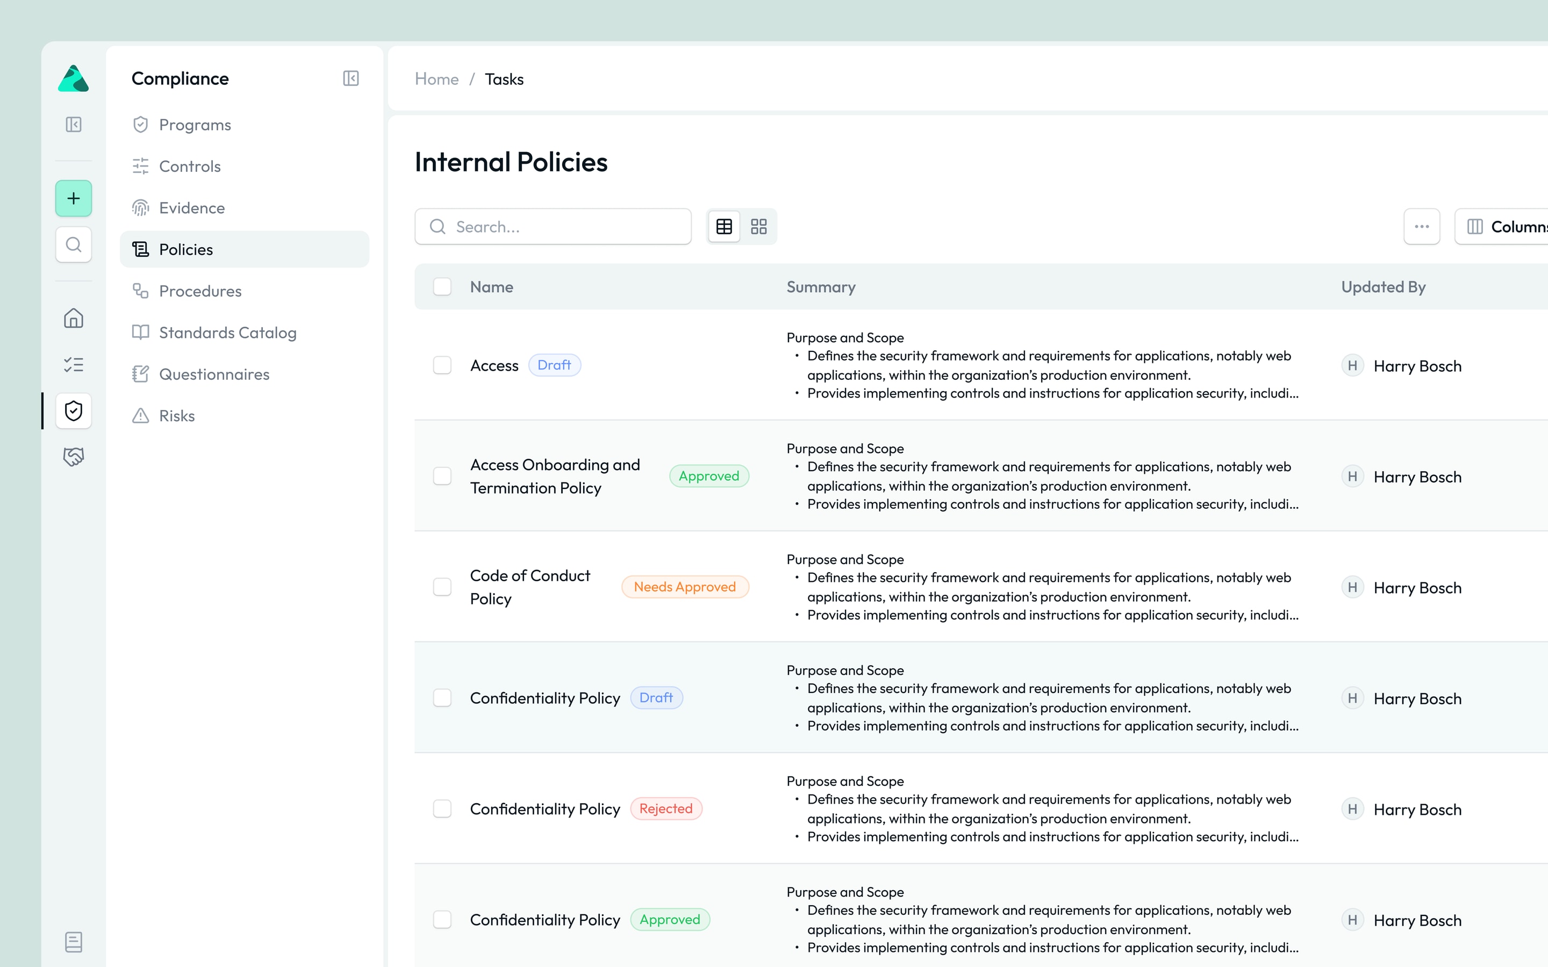Focus the Search... input field
Screen dimensions: 1548x967
[x=553, y=226]
